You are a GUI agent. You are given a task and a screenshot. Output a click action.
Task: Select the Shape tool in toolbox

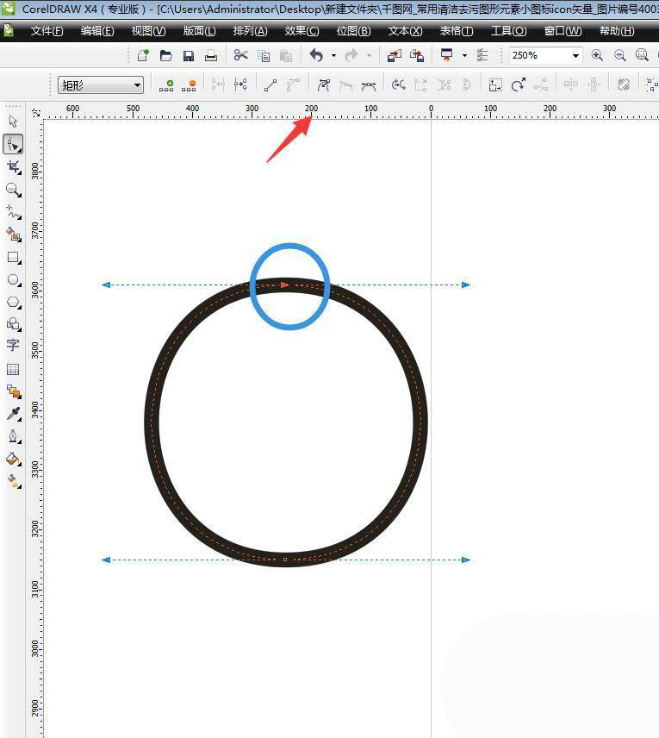click(x=13, y=144)
